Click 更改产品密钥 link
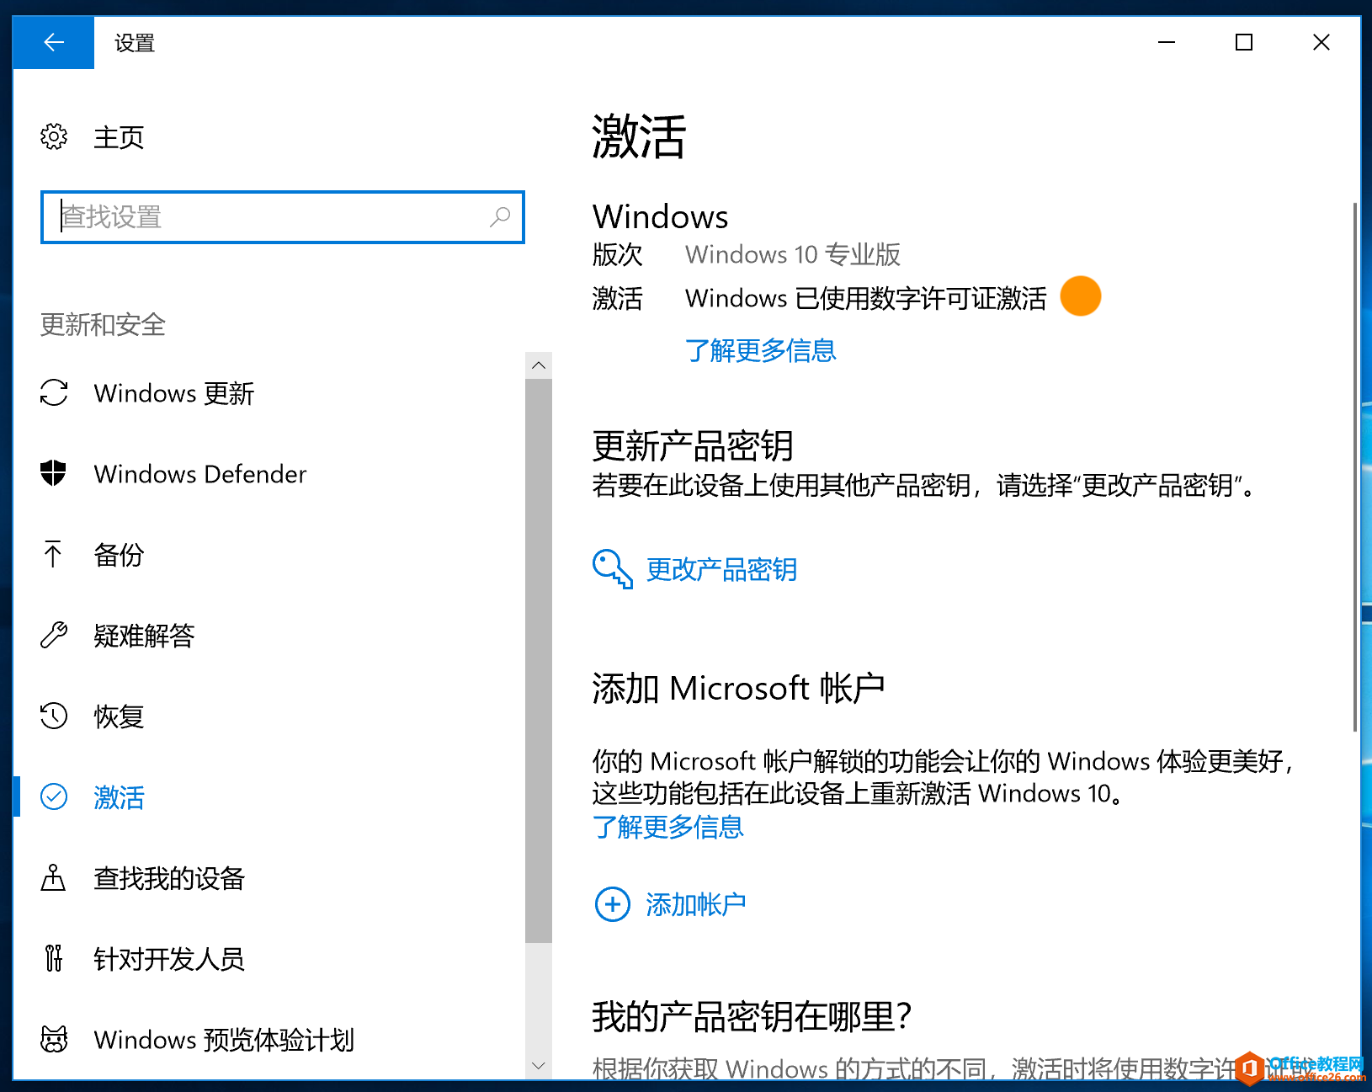The width and height of the screenshot is (1372, 1092). [x=721, y=570]
